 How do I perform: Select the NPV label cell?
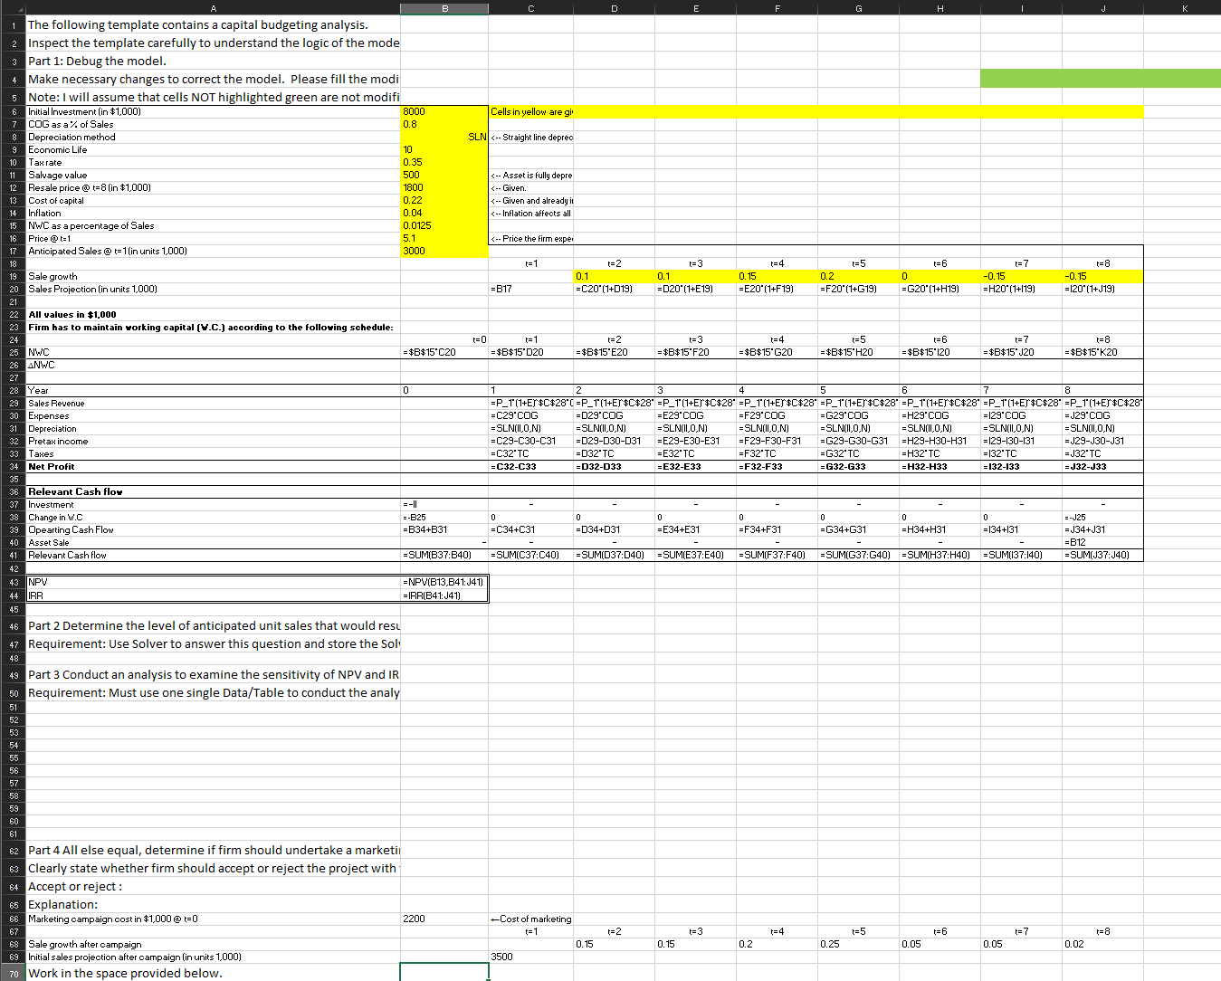point(213,582)
